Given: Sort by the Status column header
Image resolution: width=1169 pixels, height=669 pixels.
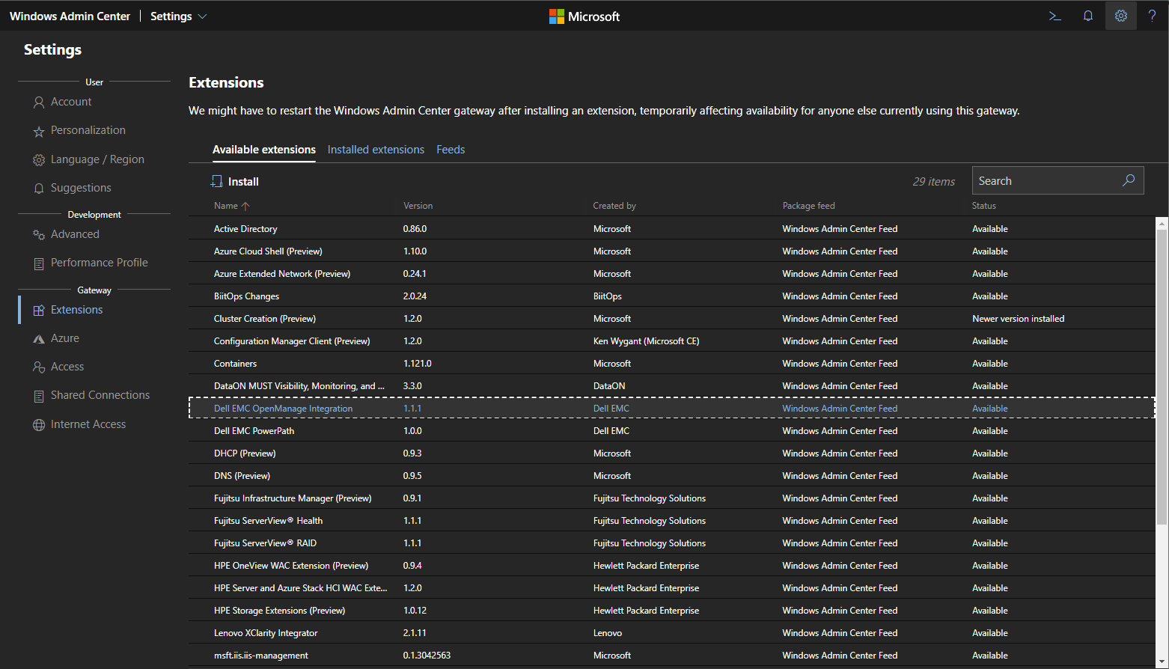Looking at the screenshot, I should (x=983, y=206).
